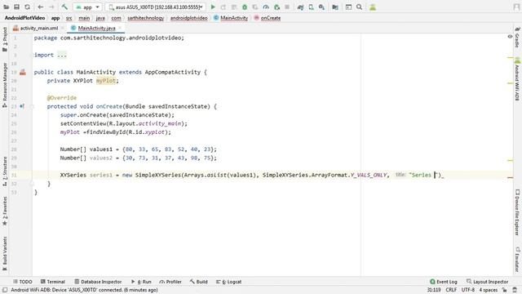Click the highlighted myPlot field declaration
Viewport: 522px width, 294px height.
coord(106,81)
